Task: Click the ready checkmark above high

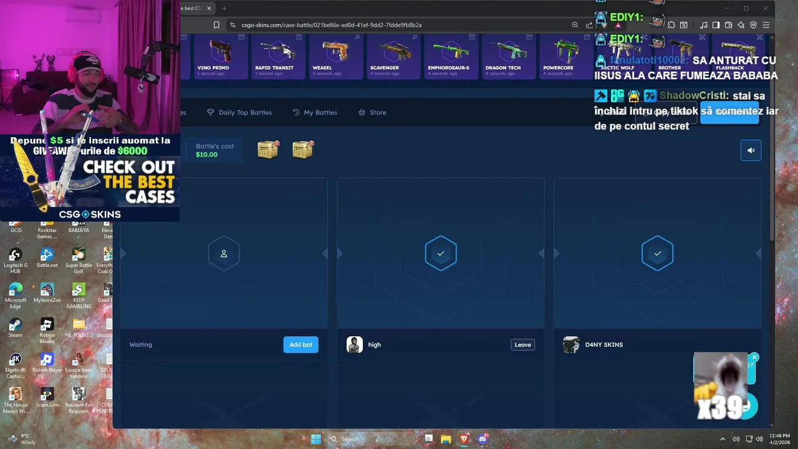Action: [x=441, y=254]
